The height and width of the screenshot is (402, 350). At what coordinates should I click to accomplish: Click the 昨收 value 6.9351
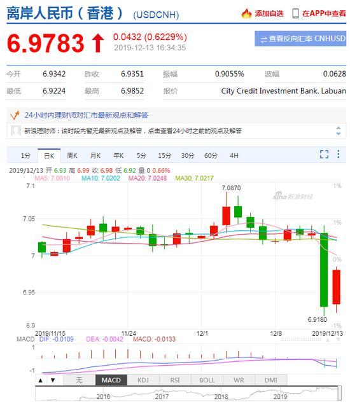(132, 74)
